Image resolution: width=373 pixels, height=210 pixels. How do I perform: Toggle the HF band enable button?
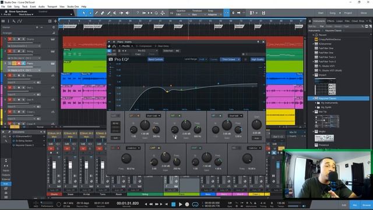tap(220, 116)
